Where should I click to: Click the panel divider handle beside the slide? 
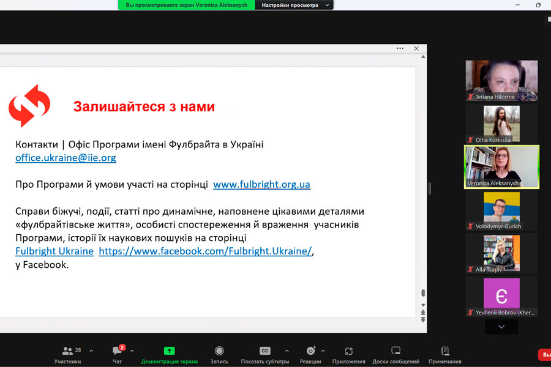coord(430,188)
